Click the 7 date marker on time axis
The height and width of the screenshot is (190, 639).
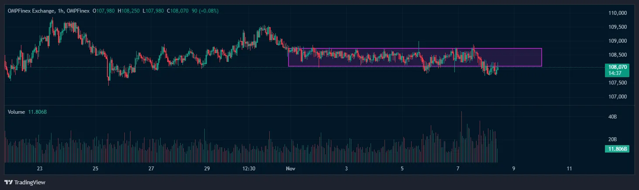[458, 168]
